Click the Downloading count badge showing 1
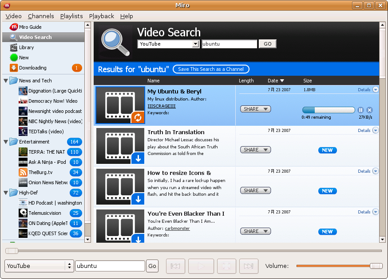This screenshot has width=388, height=279. [x=77, y=68]
